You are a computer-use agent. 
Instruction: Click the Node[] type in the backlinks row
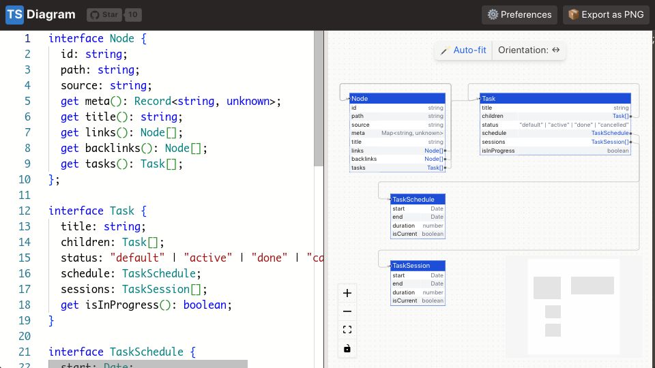(x=434, y=159)
